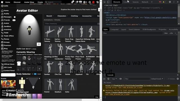The image size is (180, 101).
Task: Adjust the body selector triangle handle
Action: [33, 87]
